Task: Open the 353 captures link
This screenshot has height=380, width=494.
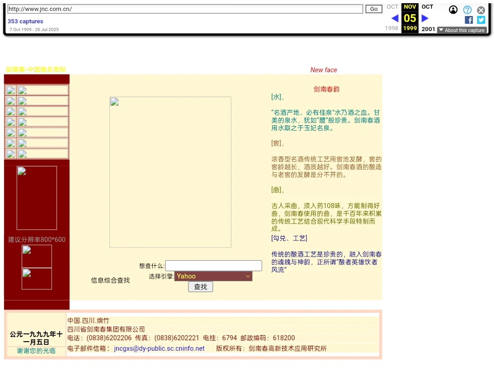Action: click(25, 21)
